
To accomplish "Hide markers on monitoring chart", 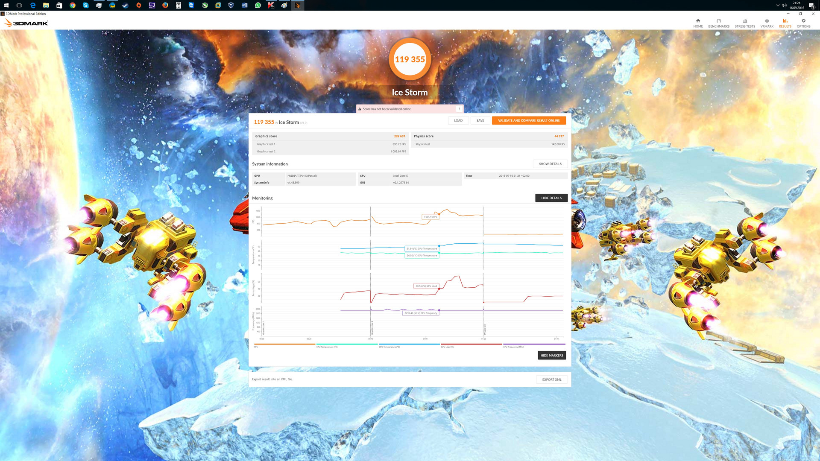I will [552, 355].
